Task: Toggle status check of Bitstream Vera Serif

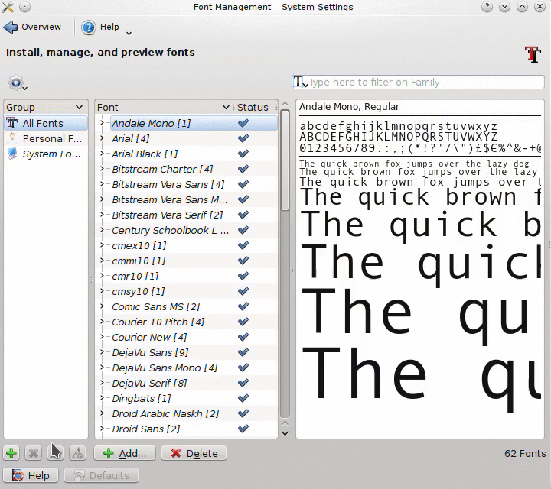Action: coord(243,215)
